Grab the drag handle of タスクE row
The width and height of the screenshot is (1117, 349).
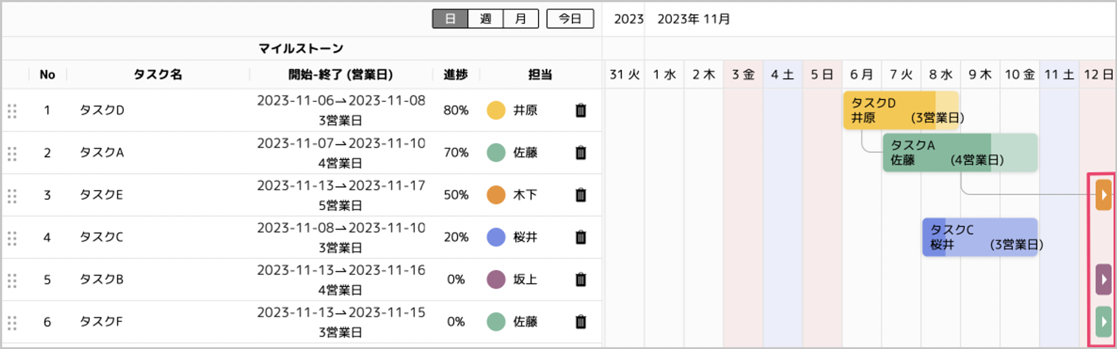[x=12, y=196]
